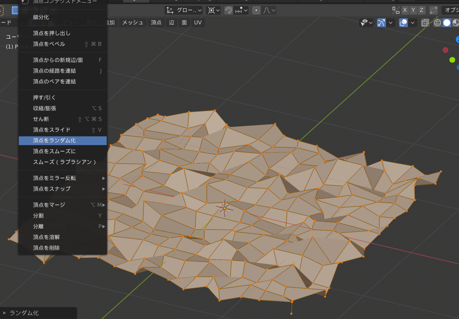
Task: Toggle Y axis mirror
Action: pos(413,10)
